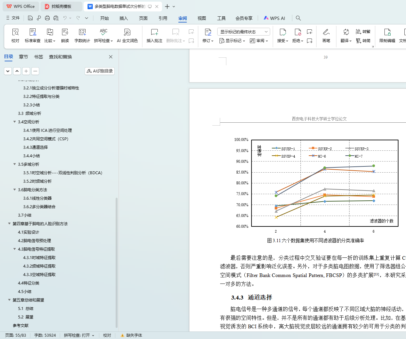Open print preview from the quick access bar
Screen dimensions: 406x339
click(56, 18)
